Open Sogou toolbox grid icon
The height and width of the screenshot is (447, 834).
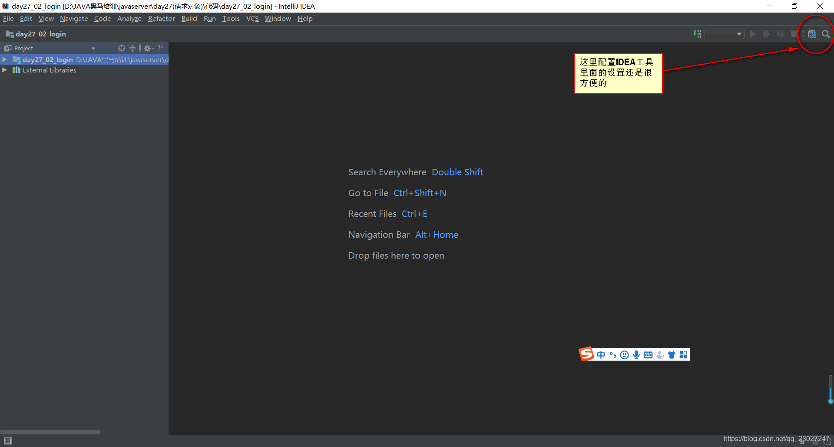click(x=683, y=355)
